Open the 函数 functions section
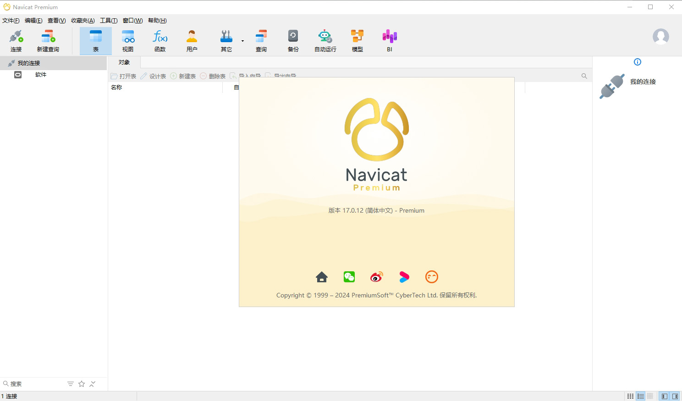The height and width of the screenshot is (401, 682). pos(160,41)
